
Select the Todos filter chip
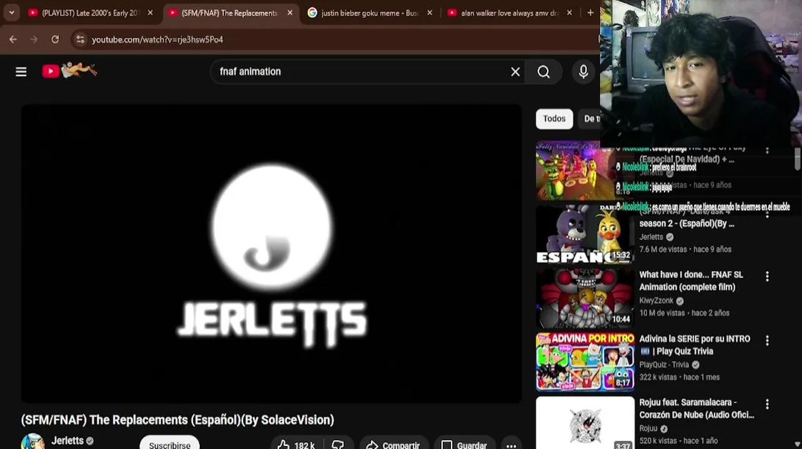[x=554, y=118]
